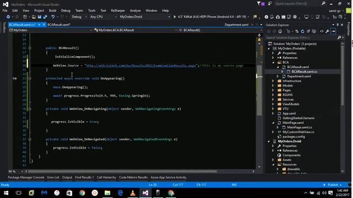This screenshot has width=353, height=198.
Task: Collapse the OnAppearing method outline
Action: pyautogui.click(x=30, y=78)
